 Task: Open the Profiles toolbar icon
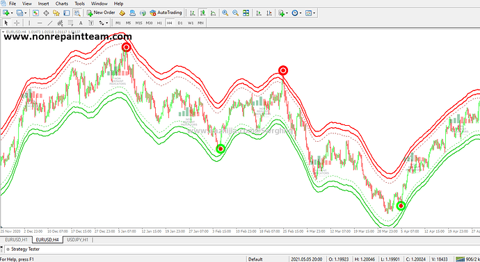tap(19, 13)
